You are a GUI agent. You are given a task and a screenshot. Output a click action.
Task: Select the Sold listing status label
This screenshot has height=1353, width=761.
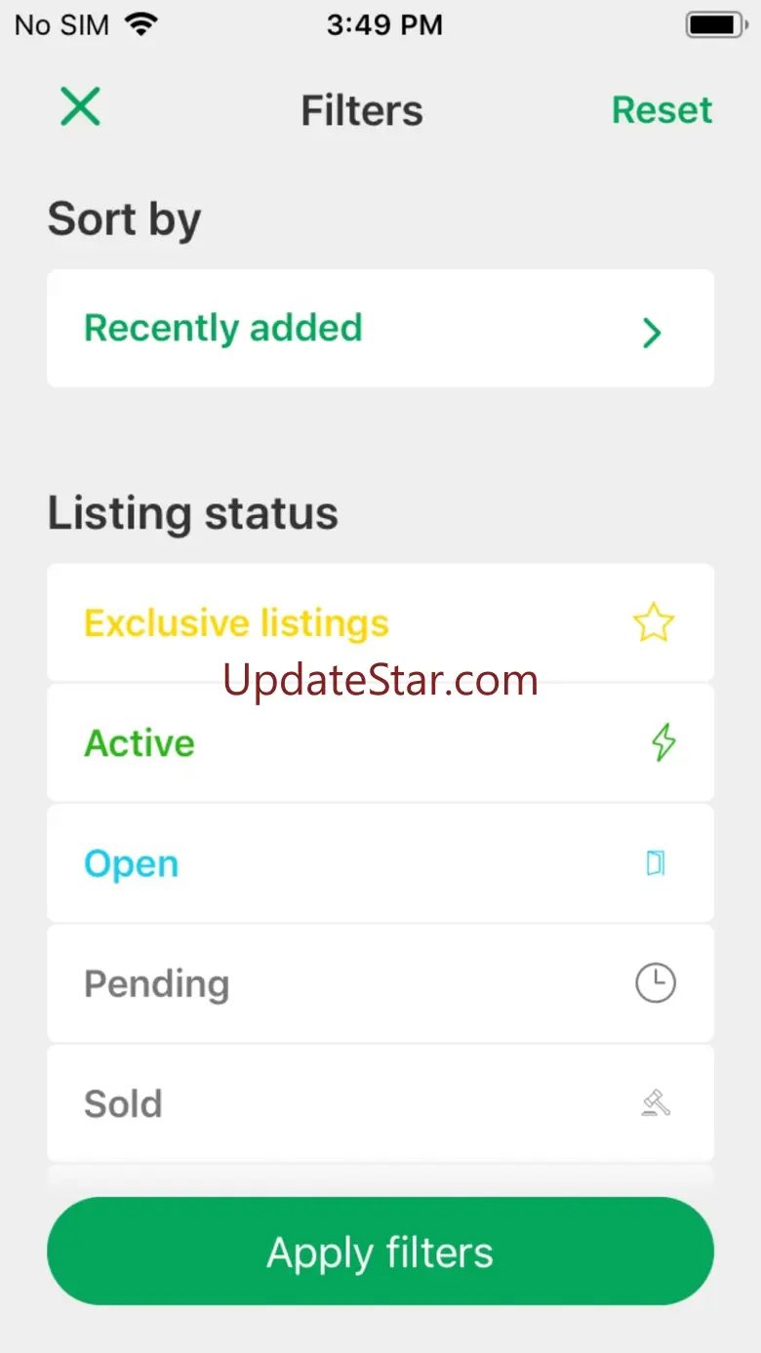pyautogui.click(x=123, y=1104)
